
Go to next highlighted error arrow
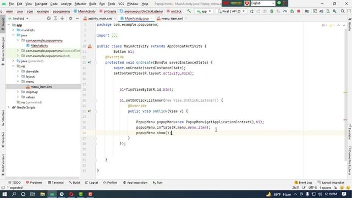[344, 25]
